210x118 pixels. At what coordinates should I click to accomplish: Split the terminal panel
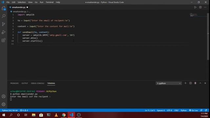point(190,83)
